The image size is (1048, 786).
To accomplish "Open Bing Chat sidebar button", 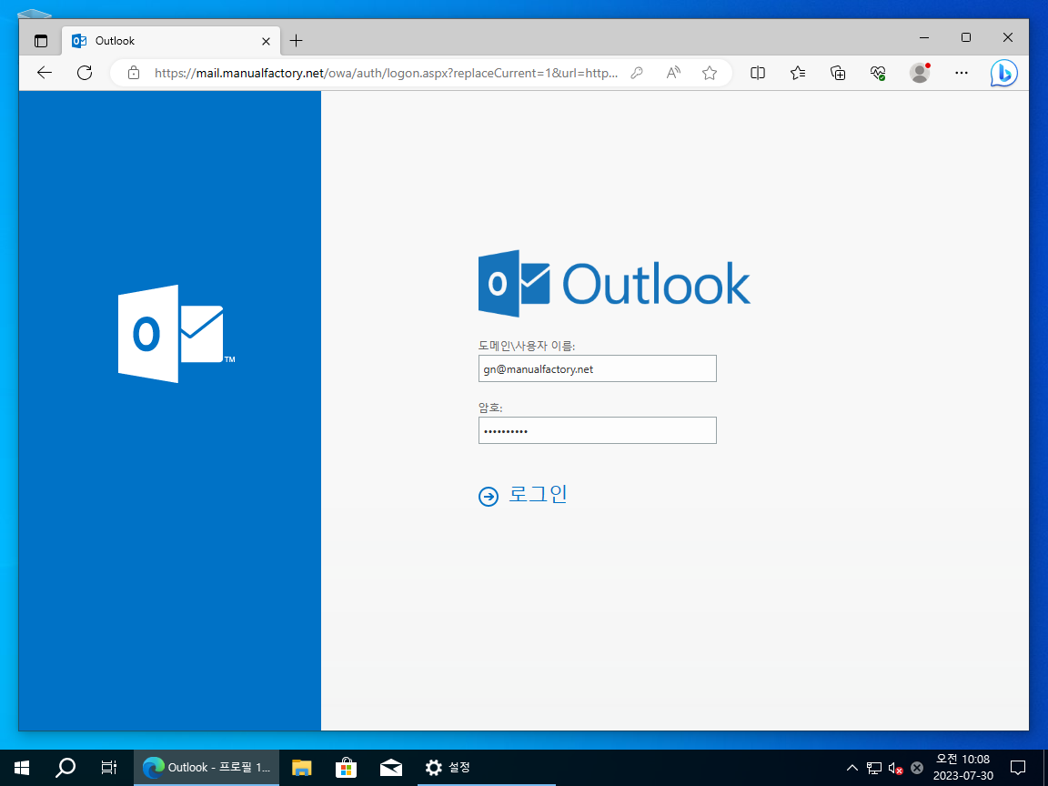I will (1004, 73).
